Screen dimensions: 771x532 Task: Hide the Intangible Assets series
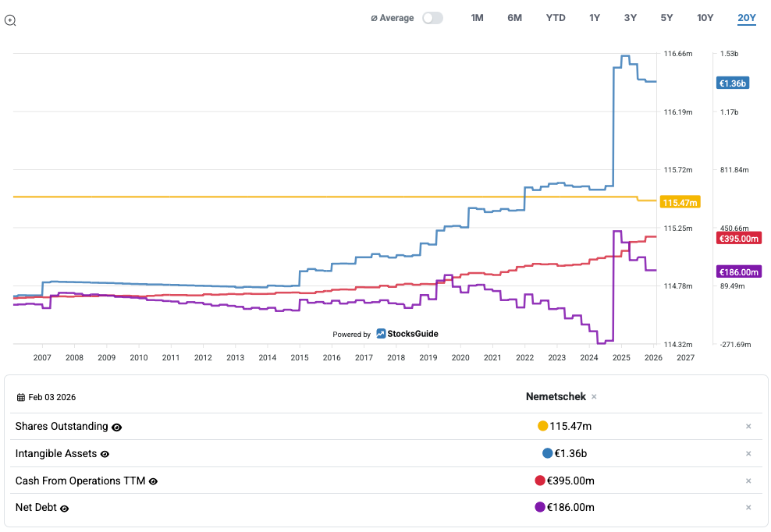coord(105,454)
